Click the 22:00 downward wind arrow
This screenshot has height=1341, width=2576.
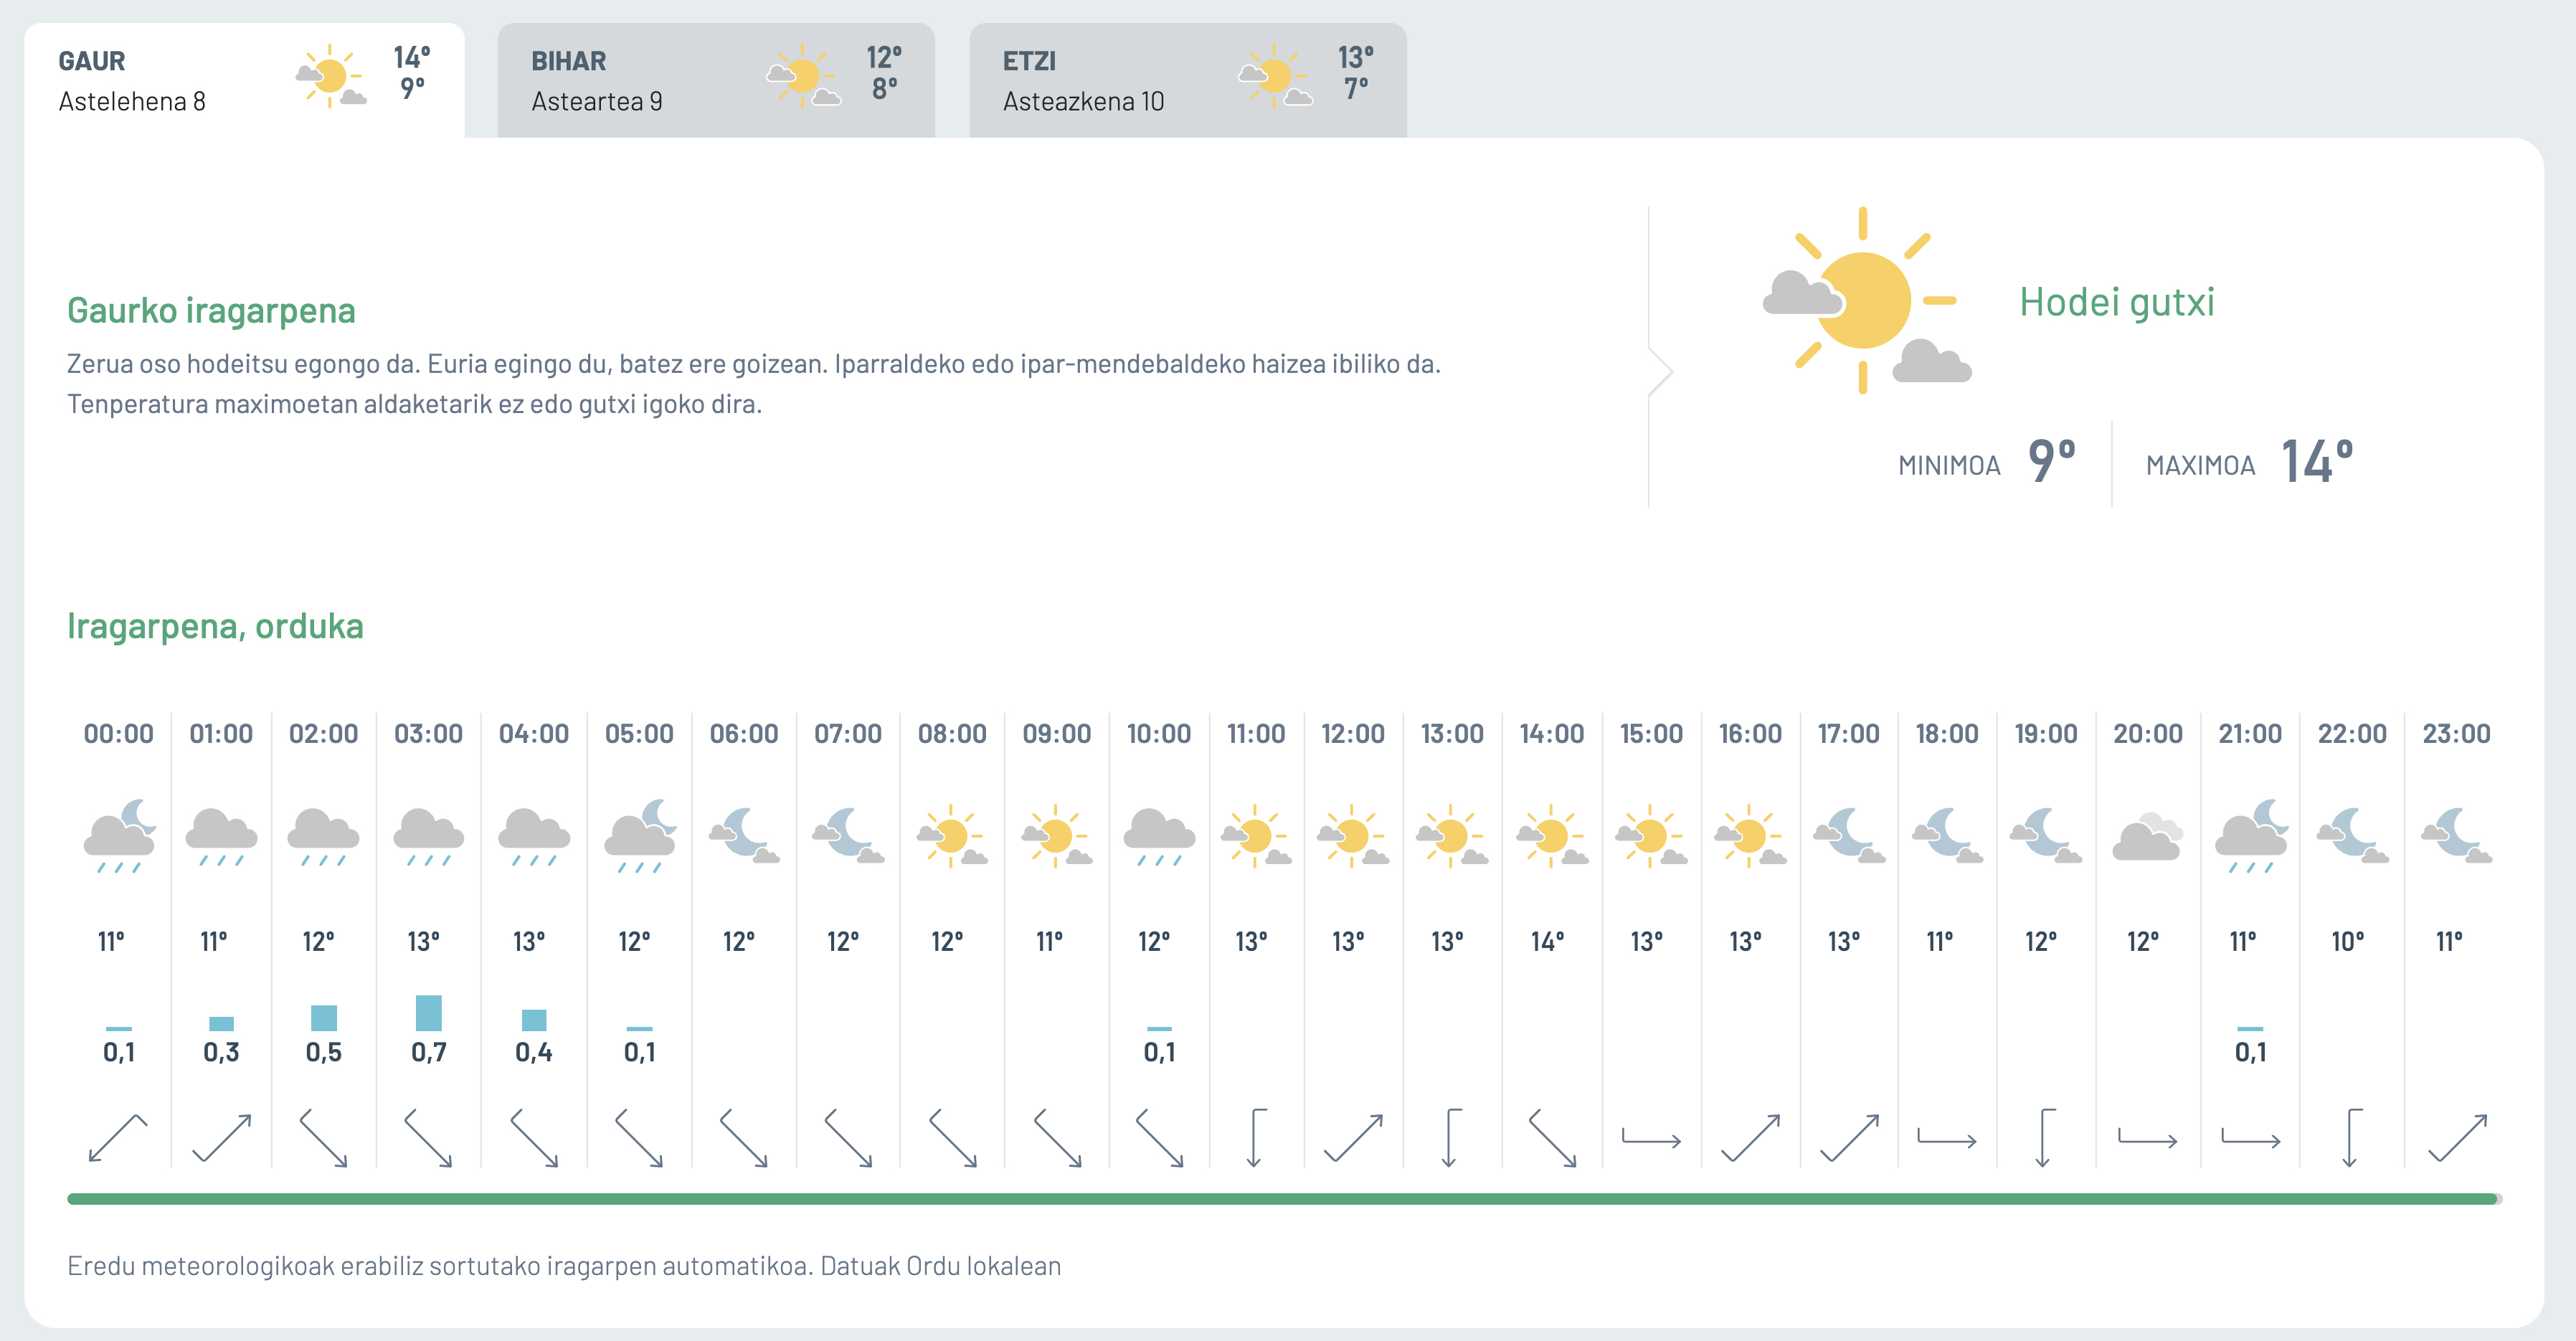point(2352,1138)
